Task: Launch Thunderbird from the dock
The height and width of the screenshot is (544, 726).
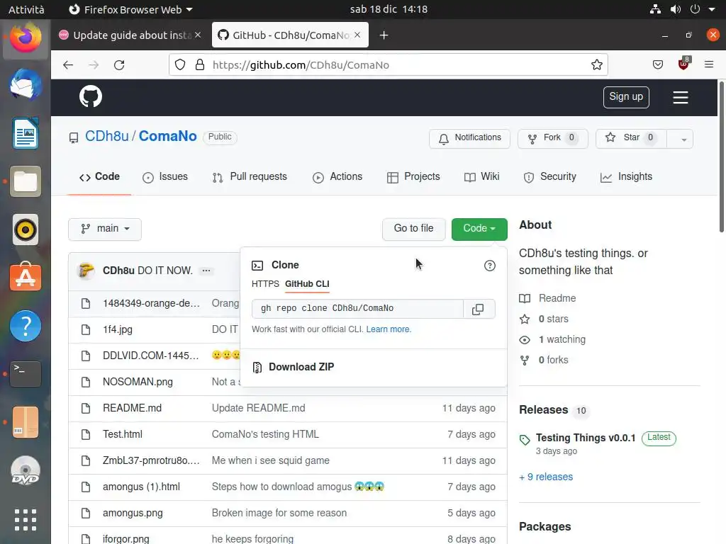Action: point(26,85)
